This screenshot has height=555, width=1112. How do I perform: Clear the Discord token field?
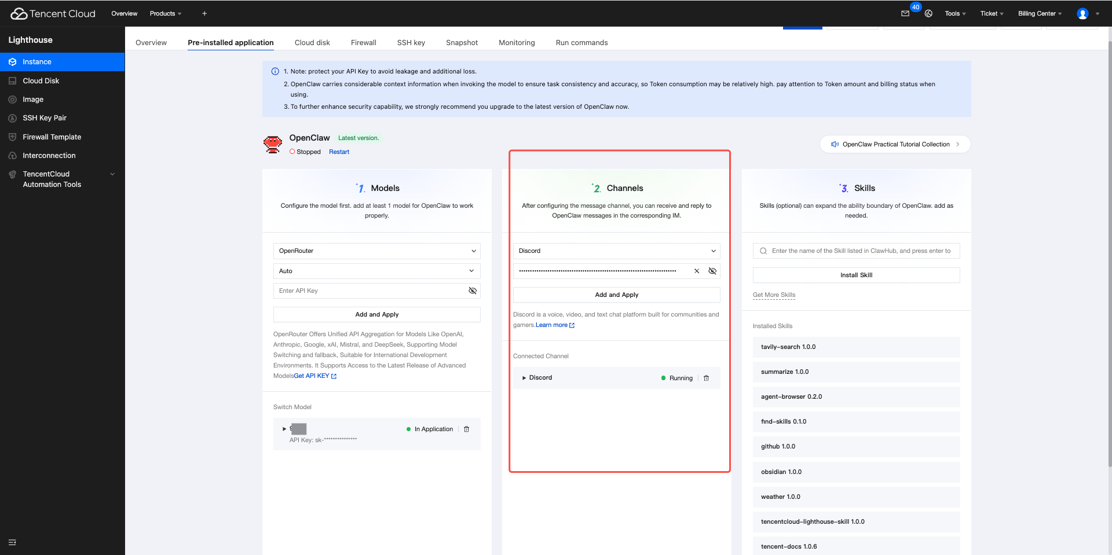click(697, 271)
